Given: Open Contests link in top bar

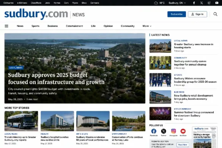Looking at the screenshot, I should [x=95, y=3].
